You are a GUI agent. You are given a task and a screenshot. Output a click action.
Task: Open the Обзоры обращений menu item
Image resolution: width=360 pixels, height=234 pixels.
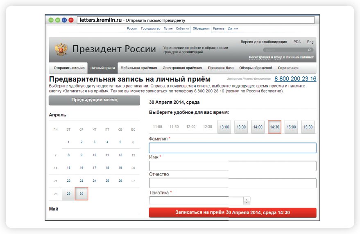(x=256, y=68)
